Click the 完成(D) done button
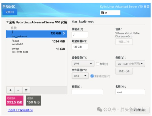 point(10,12)
